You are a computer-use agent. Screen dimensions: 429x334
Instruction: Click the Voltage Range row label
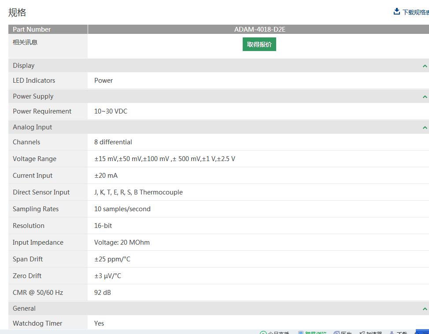click(x=34, y=159)
